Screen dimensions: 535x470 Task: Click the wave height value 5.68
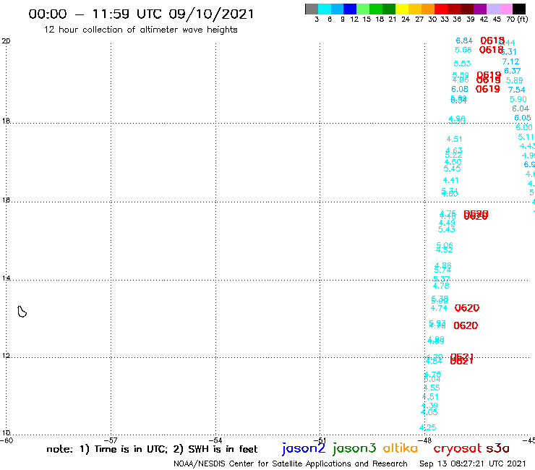coord(463,50)
